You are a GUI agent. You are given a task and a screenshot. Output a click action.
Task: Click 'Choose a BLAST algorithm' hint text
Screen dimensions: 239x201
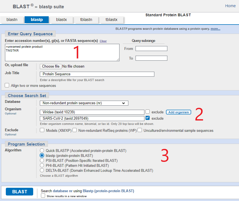click(59, 176)
